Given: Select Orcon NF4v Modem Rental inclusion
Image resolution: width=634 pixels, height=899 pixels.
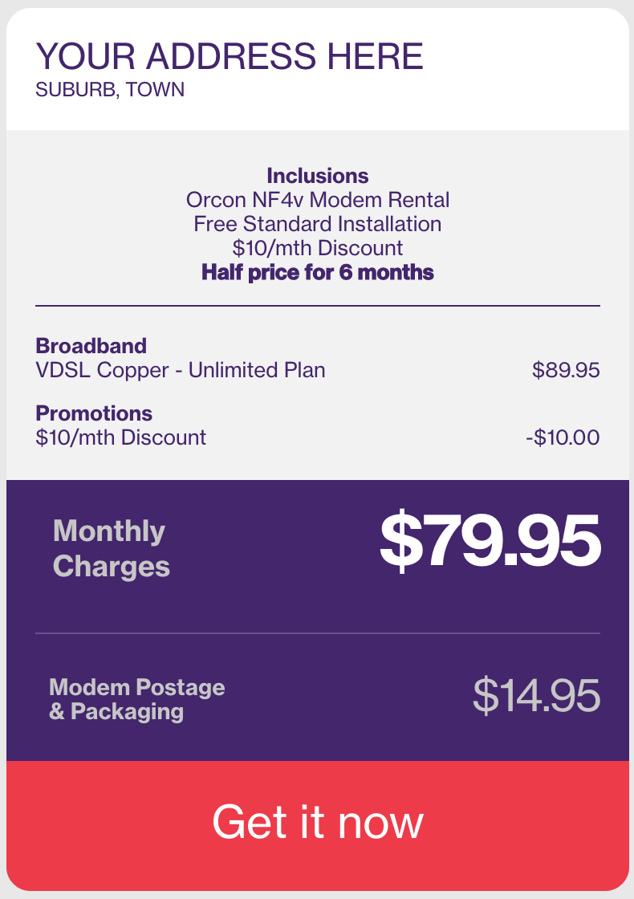Looking at the screenshot, I should [x=318, y=200].
